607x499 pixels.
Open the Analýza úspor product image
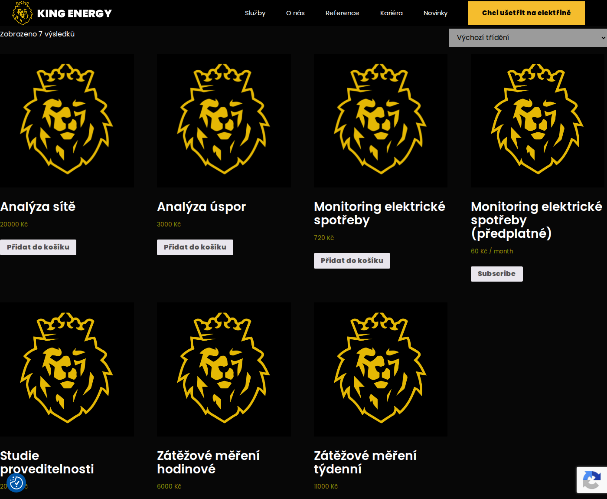224,121
